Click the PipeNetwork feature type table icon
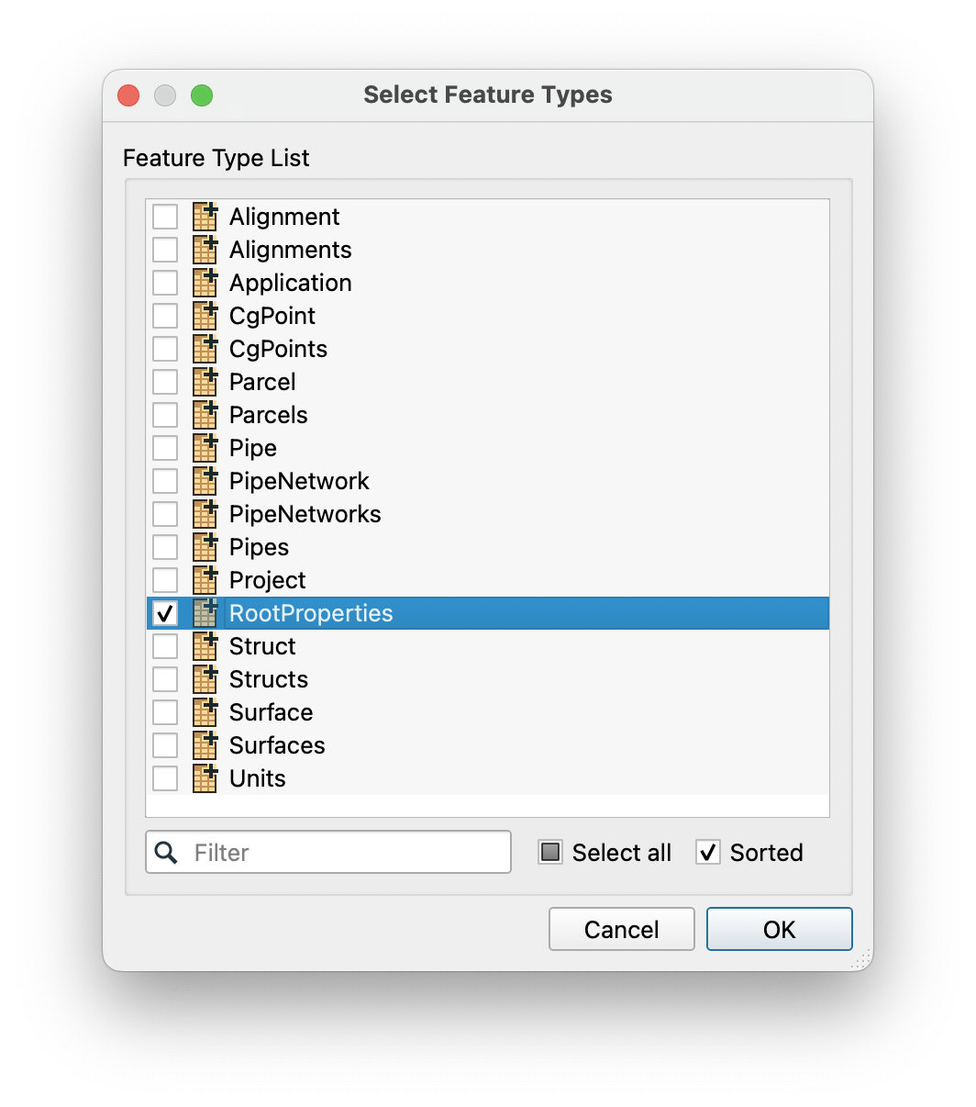This screenshot has height=1107, width=976. coord(205,481)
